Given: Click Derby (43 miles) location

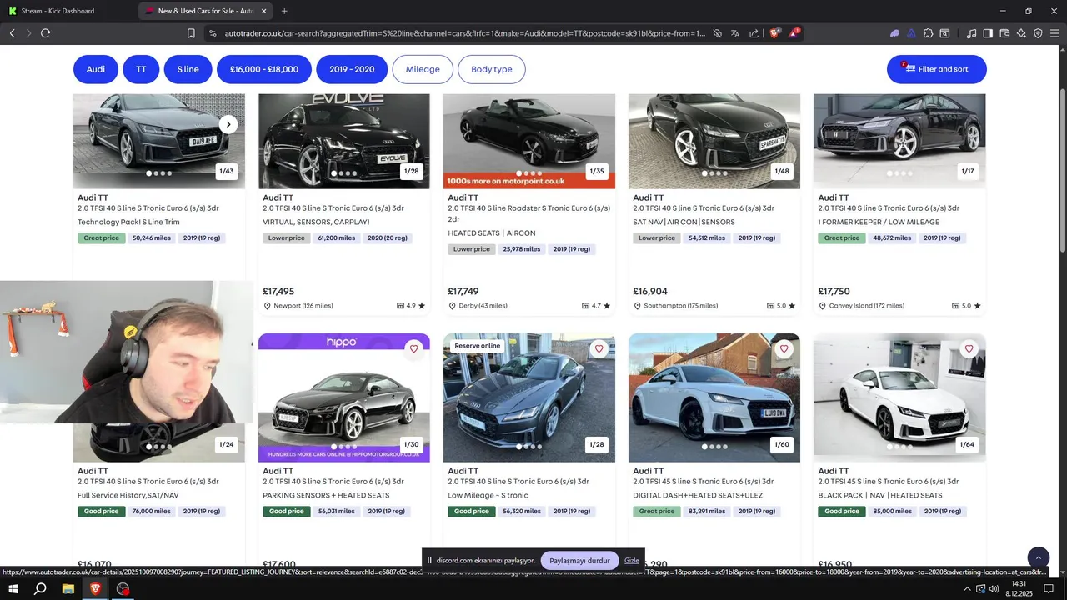Looking at the screenshot, I should pyautogui.click(x=478, y=306).
